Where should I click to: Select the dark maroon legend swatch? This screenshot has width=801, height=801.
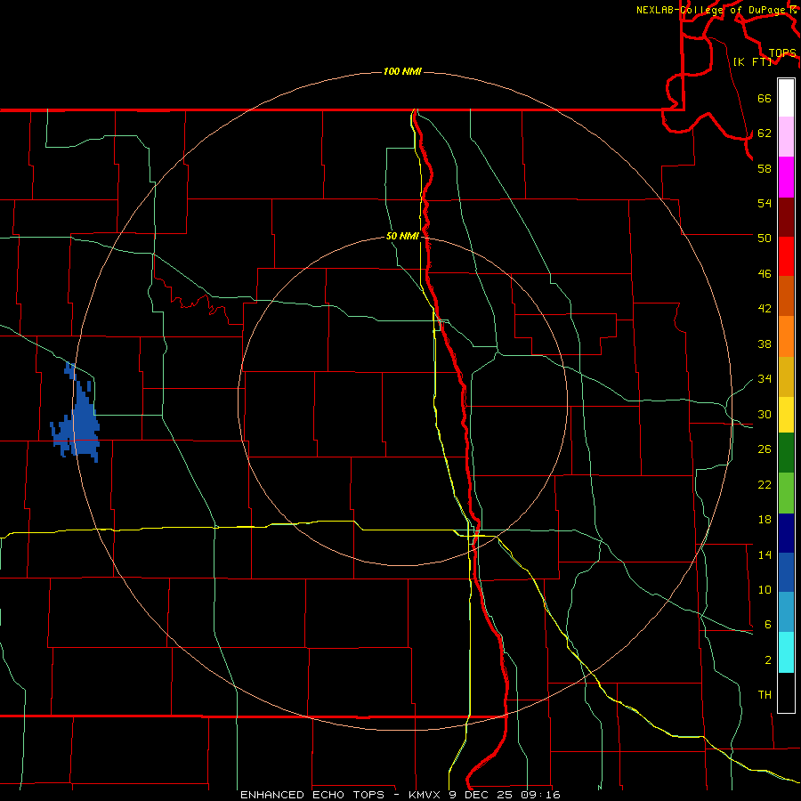pyautogui.click(x=786, y=217)
